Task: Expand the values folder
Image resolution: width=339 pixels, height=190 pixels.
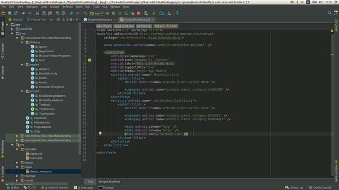Action: [x=17, y=180]
